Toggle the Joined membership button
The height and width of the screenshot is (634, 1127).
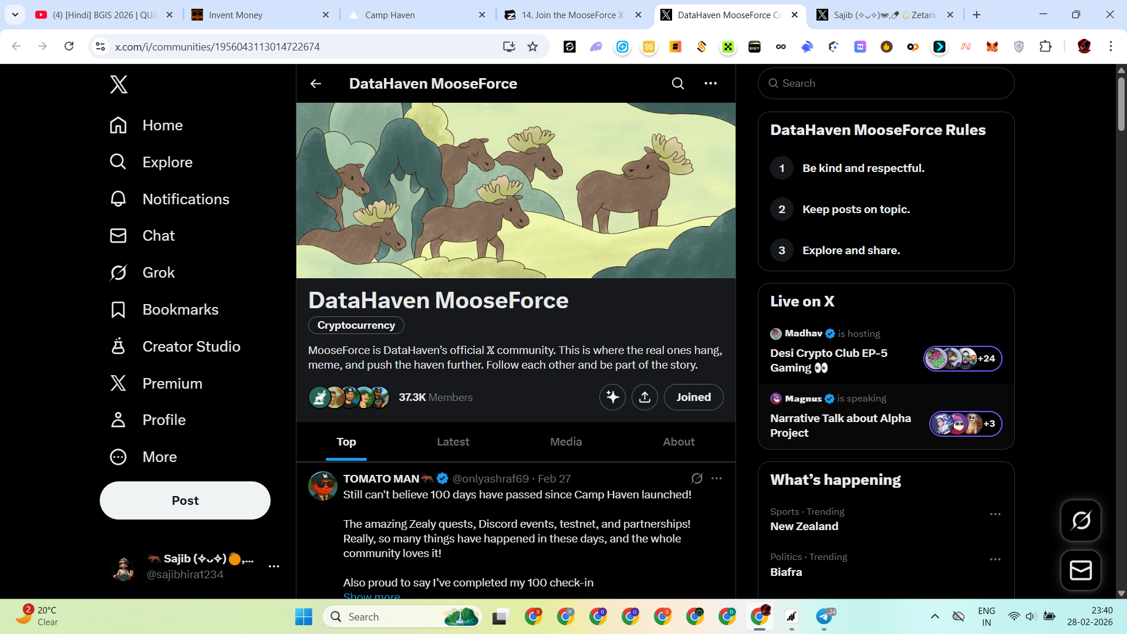click(693, 397)
